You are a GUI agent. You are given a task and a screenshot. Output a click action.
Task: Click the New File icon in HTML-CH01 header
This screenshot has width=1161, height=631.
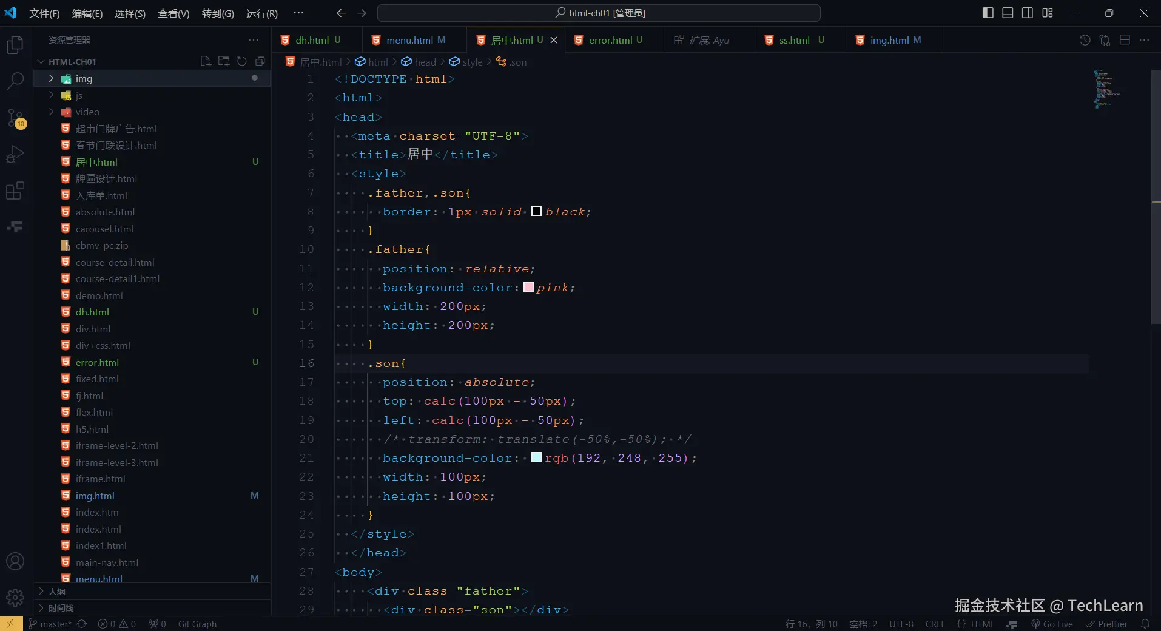206,61
